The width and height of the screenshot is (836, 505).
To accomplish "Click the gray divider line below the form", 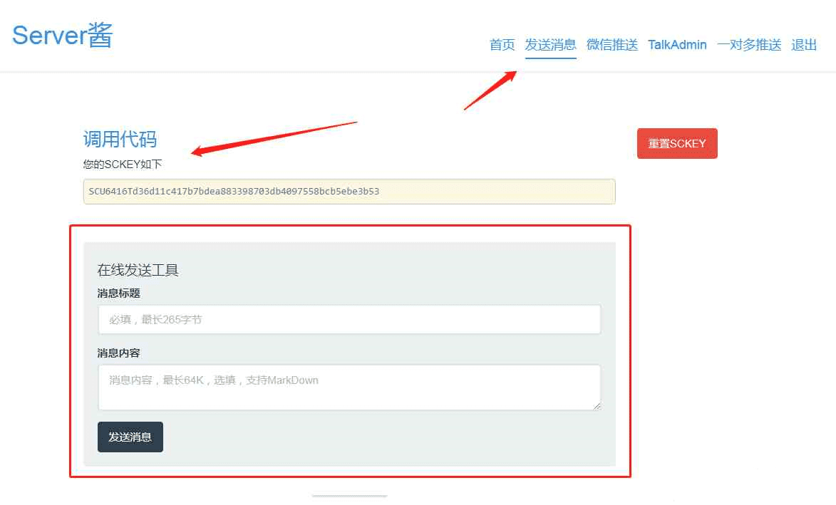I will click(x=349, y=496).
